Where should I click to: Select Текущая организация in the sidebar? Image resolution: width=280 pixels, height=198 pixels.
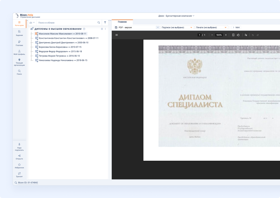pos(19,62)
